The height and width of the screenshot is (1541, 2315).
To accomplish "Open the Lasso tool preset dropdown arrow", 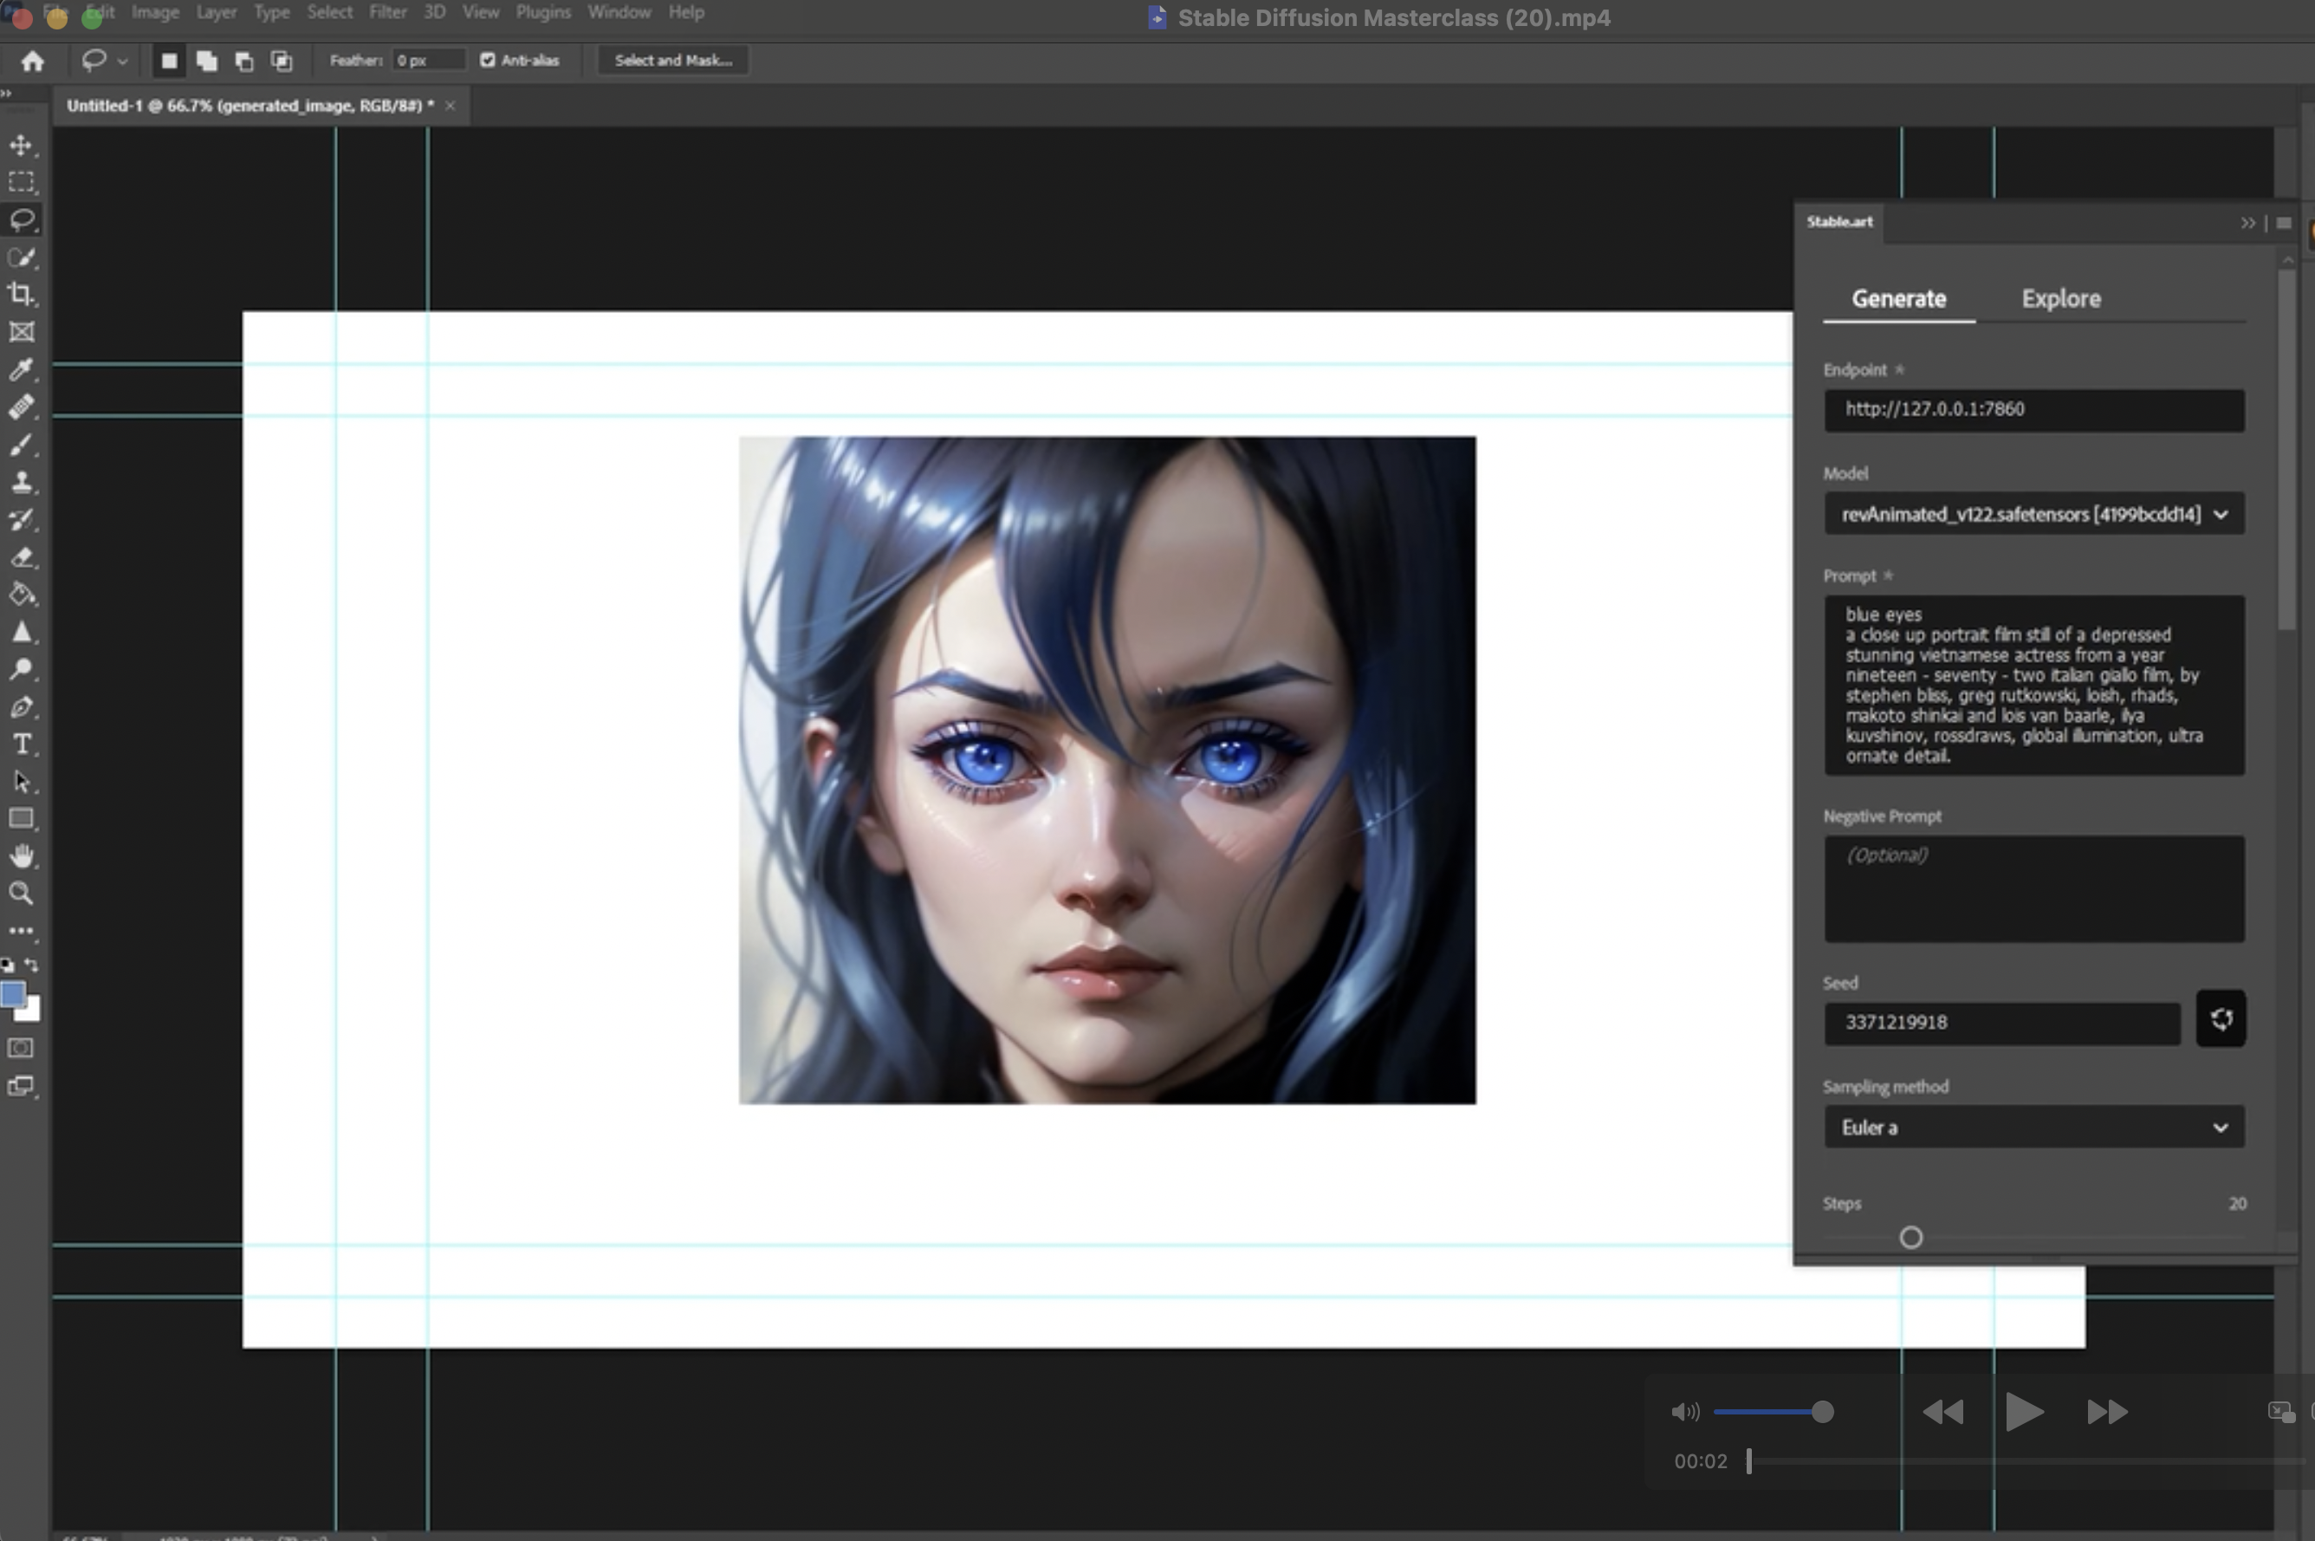I will pyautogui.click(x=123, y=61).
